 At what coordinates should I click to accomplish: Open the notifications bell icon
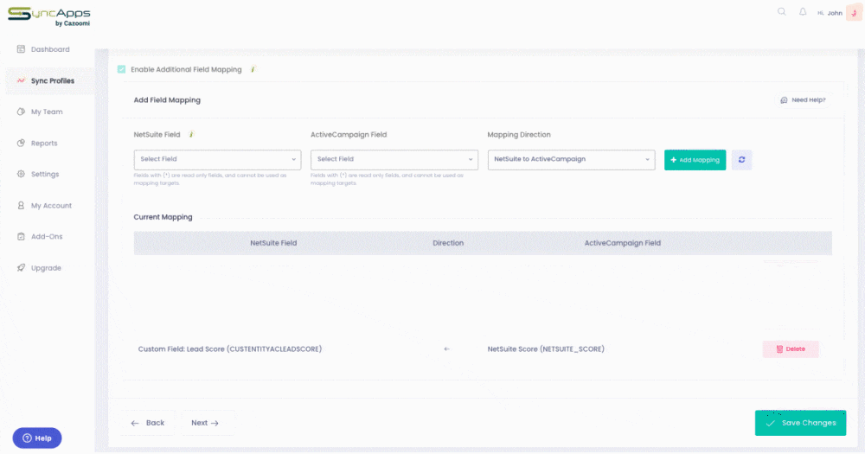click(x=803, y=11)
